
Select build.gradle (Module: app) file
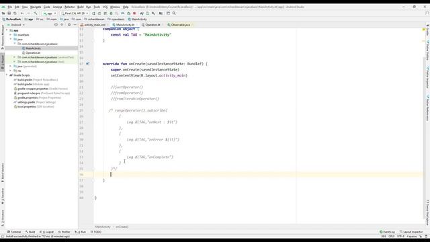[32, 84]
